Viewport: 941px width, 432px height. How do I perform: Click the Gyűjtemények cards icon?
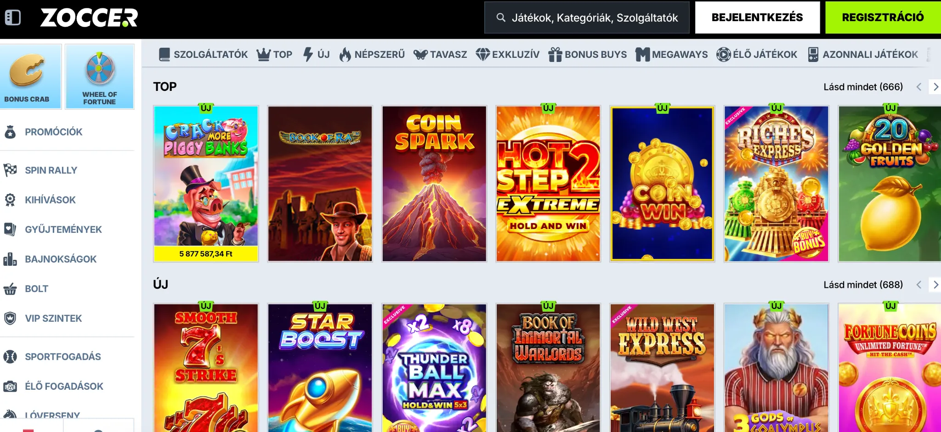click(10, 229)
